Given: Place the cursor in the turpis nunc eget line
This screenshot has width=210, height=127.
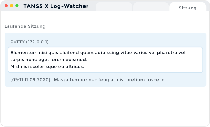Looking at the screenshot, I should click(49, 59).
